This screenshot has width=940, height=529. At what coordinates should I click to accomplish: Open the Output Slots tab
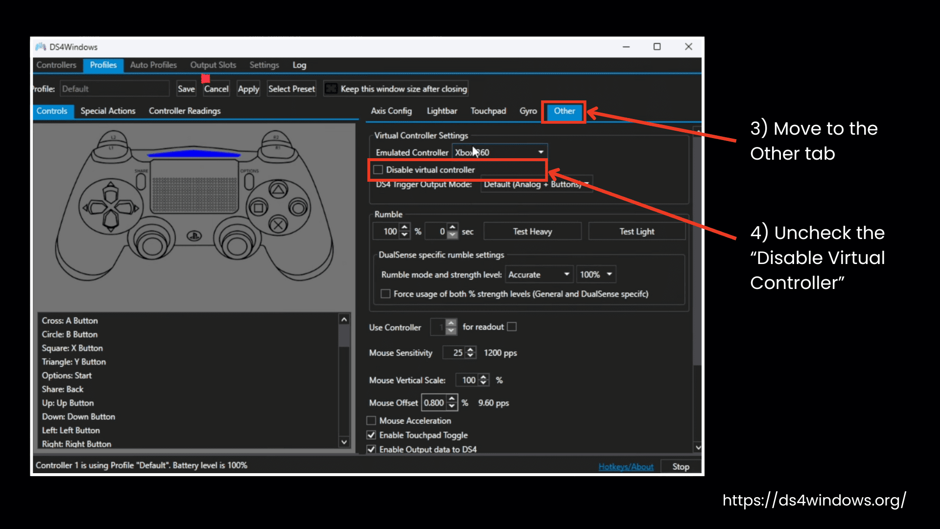click(x=213, y=65)
